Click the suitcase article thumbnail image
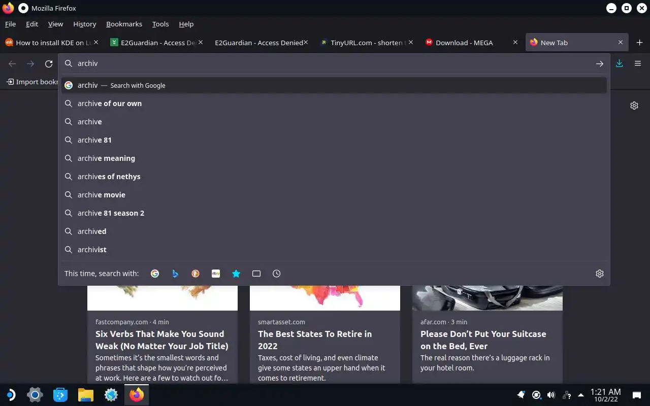Image resolution: width=650 pixels, height=406 pixels. pyautogui.click(x=487, y=298)
